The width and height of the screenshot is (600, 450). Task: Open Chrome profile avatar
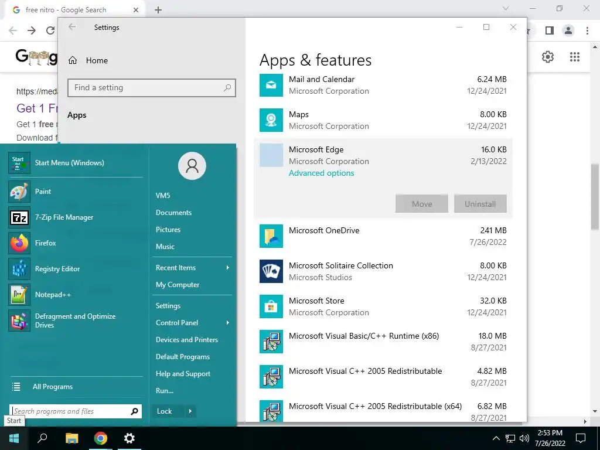pyautogui.click(x=568, y=30)
